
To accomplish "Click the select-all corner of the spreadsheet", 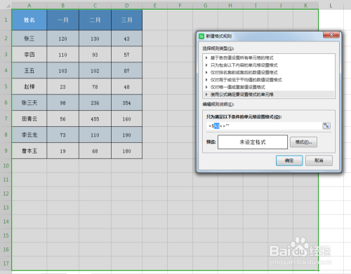I will point(6,5).
